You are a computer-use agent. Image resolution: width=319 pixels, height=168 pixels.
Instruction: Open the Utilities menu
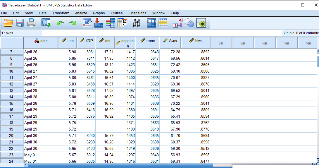(117, 13)
